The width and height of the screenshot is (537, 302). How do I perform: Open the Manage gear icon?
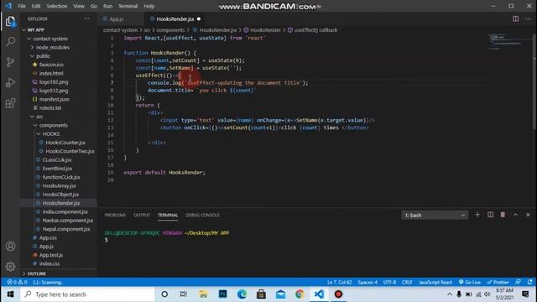10,267
